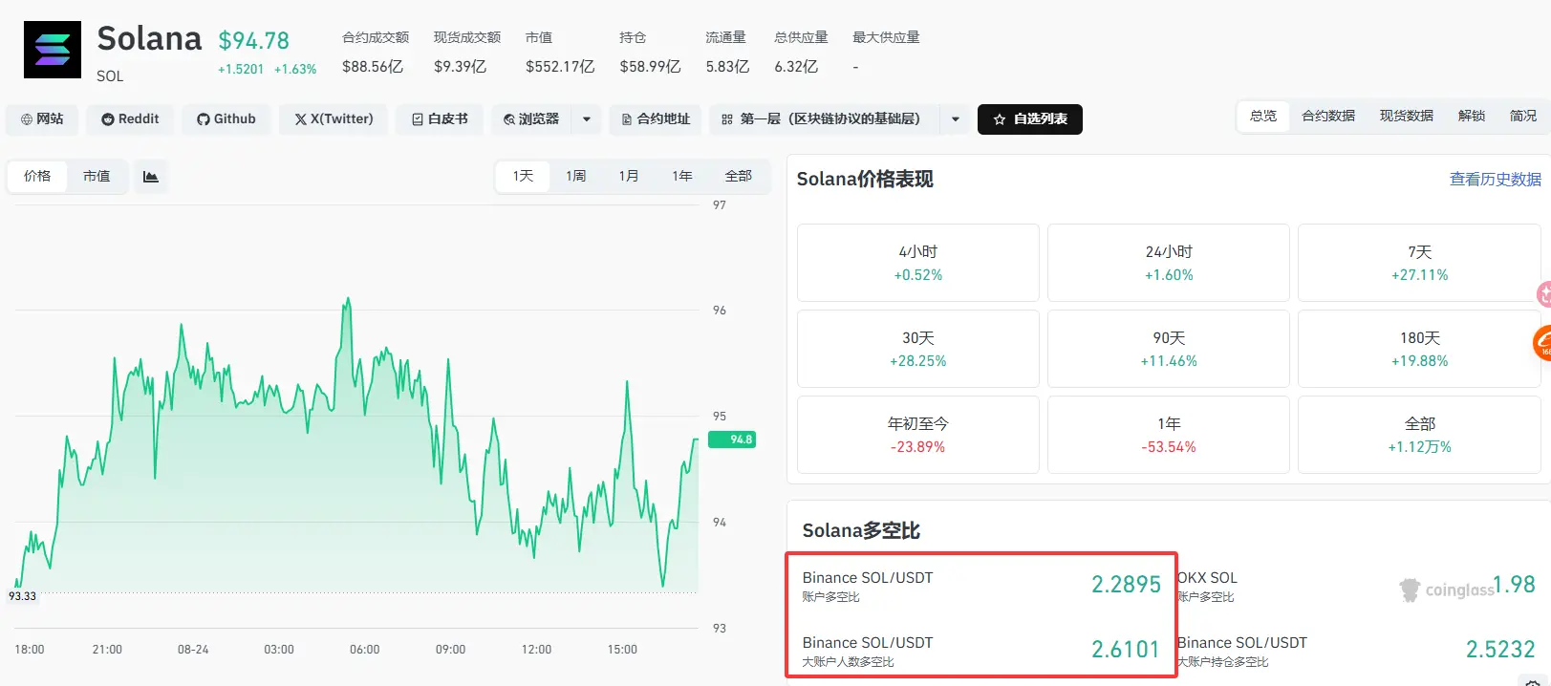1551x686 pixels.
Task: Click the 持仓 $58.99亿 value
Action: 650,67
